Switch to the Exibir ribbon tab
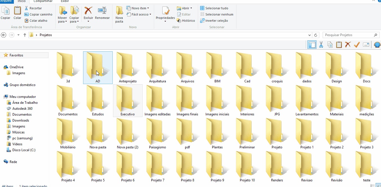This screenshot has height=187, width=381. coord(65,1)
